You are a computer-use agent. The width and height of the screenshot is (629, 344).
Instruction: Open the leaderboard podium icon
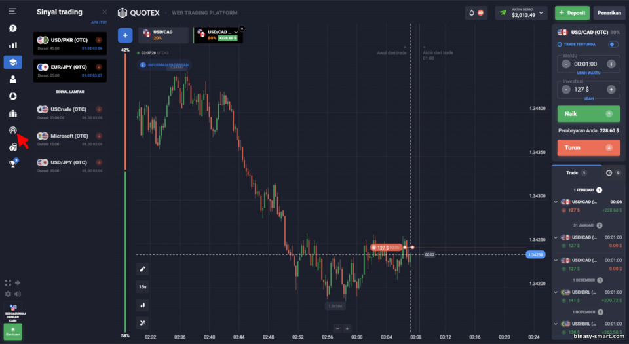(13, 113)
